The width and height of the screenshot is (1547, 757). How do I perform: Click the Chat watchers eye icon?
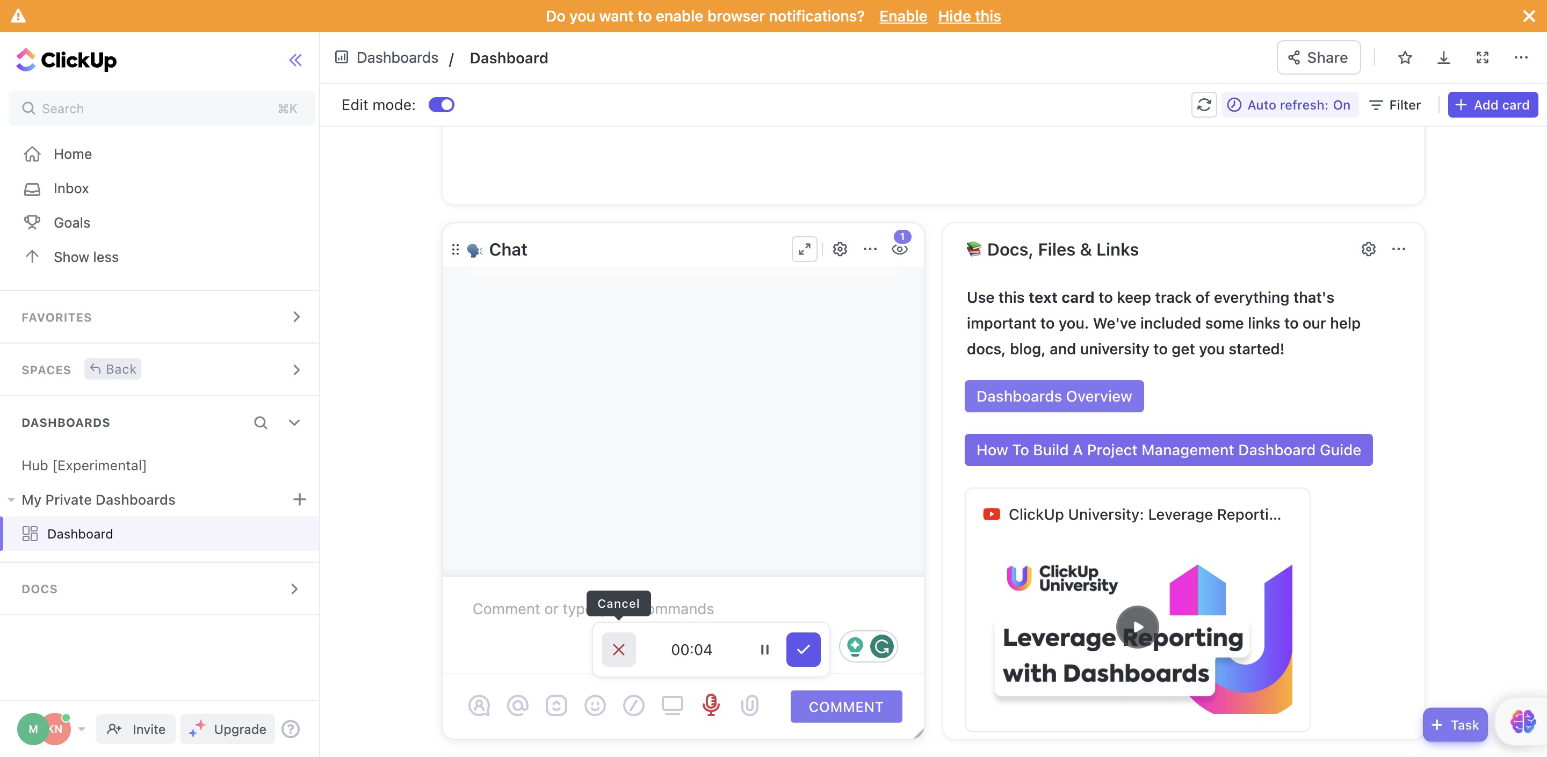899,249
